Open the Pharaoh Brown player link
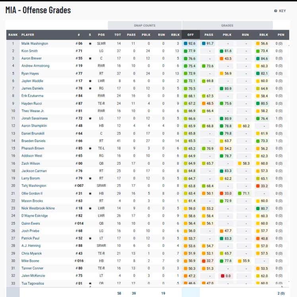The height and width of the screenshot is (297, 297). [33, 148]
